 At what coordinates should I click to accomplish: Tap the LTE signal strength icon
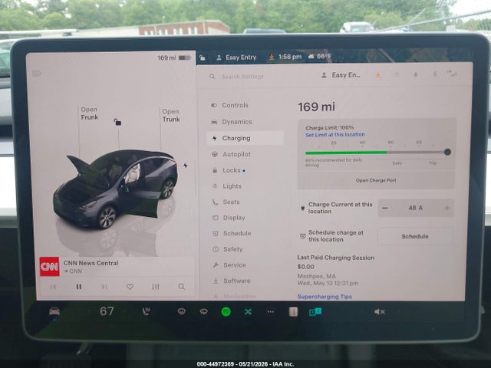tap(452, 74)
